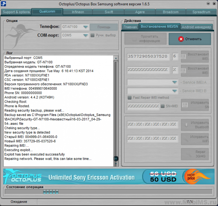Viewport: 218px width, 206px height.
Task: Open the COM-порт dropdown COM5
Action: point(75,35)
